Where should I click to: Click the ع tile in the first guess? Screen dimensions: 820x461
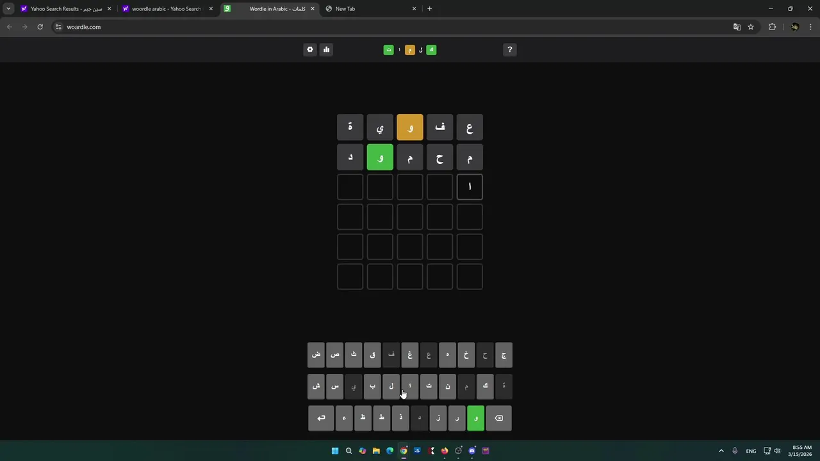(470, 127)
